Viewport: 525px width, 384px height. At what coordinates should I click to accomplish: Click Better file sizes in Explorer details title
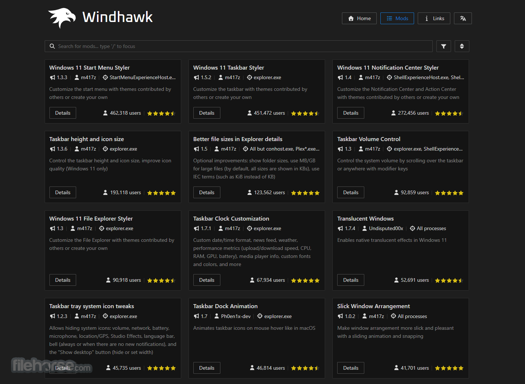238,139
